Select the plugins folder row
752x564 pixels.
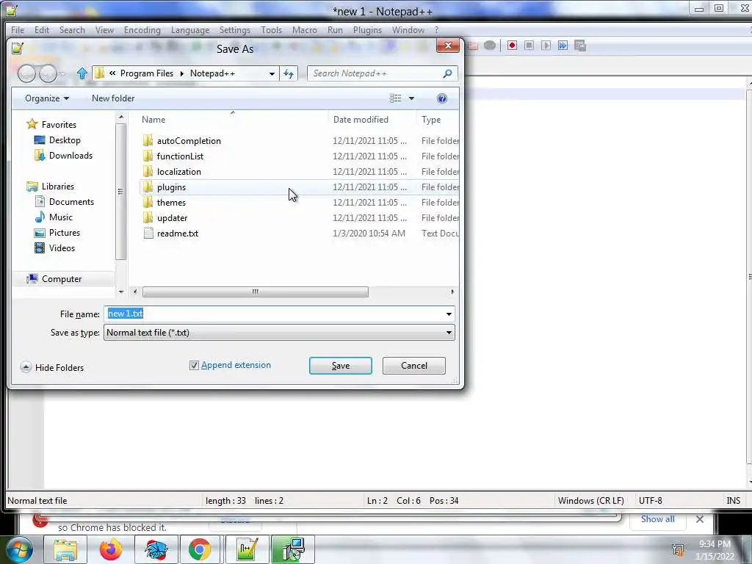tap(299, 187)
